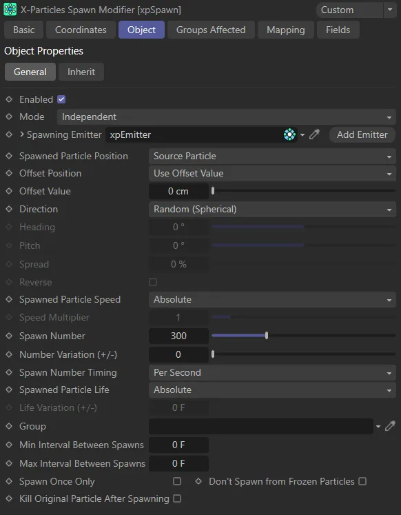Switch to the Coordinates tab
The height and width of the screenshot is (515, 401).
tap(81, 30)
